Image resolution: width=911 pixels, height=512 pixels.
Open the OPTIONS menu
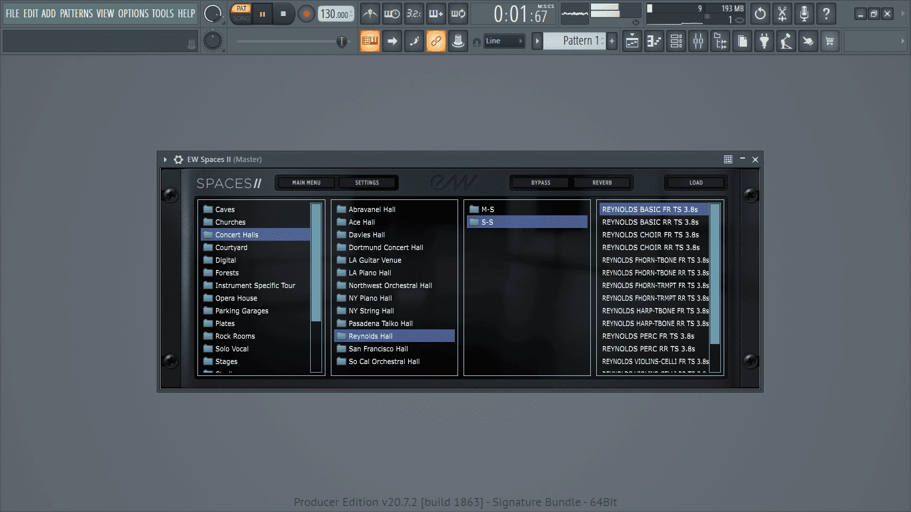pyautogui.click(x=133, y=13)
